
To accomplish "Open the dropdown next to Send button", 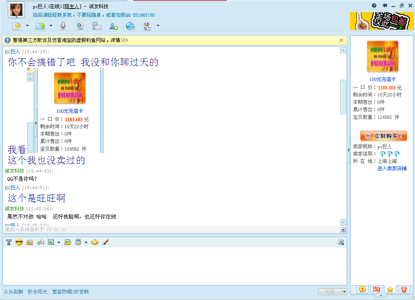I will [x=345, y=291].
